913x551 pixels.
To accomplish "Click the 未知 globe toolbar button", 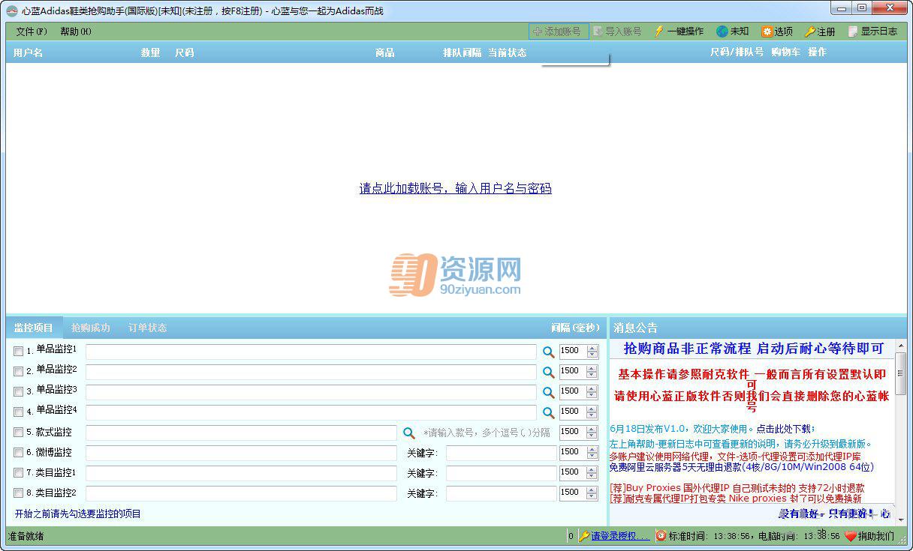I will [x=732, y=31].
